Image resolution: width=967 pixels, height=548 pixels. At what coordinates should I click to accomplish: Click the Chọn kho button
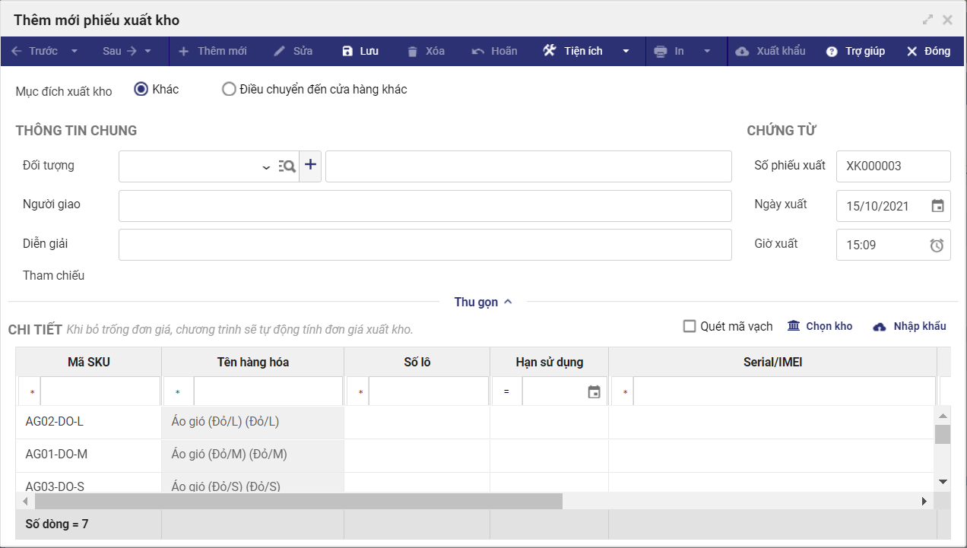820,326
